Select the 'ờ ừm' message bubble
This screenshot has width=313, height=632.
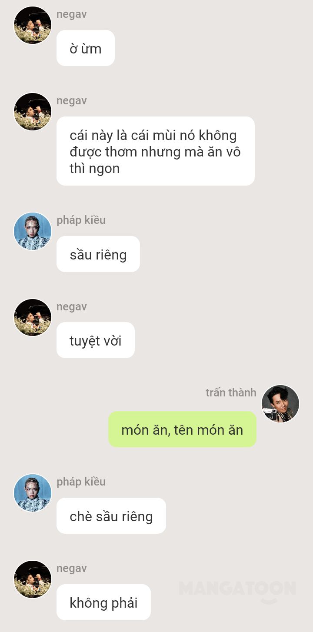(x=86, y=48)
